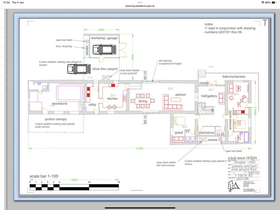Click the green '15000' scale bar dimension

coord(74,180)
